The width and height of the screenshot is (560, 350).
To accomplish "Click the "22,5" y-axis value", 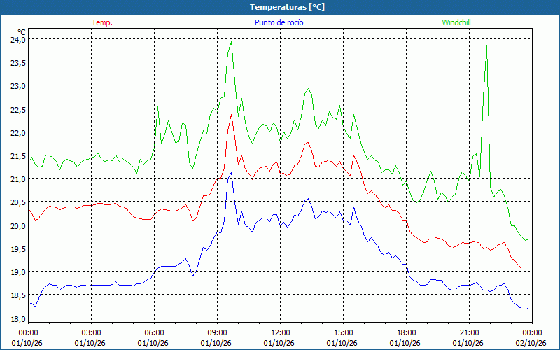I will tap(18, 109).
